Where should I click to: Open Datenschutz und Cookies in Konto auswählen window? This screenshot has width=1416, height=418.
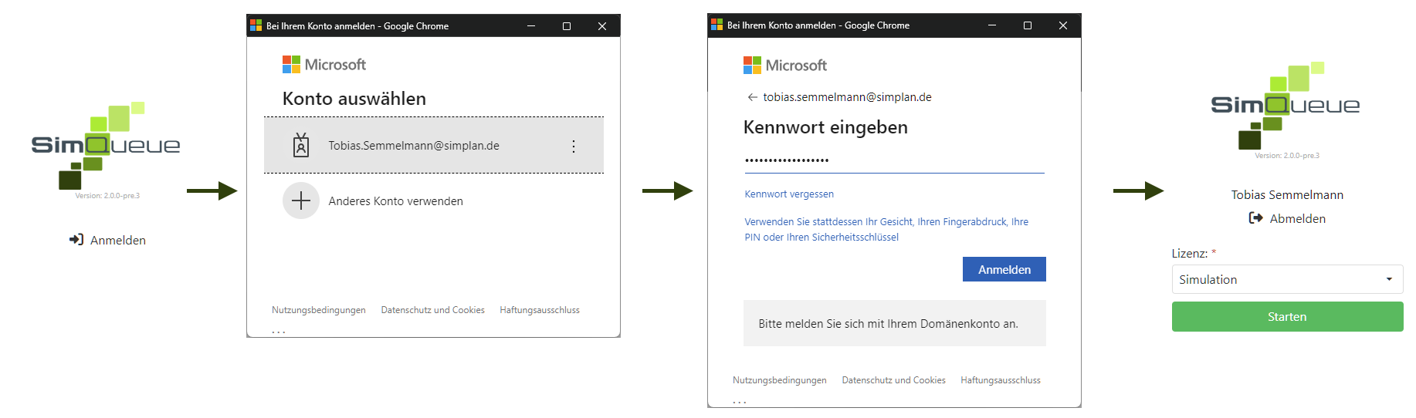tap(432, 310)
